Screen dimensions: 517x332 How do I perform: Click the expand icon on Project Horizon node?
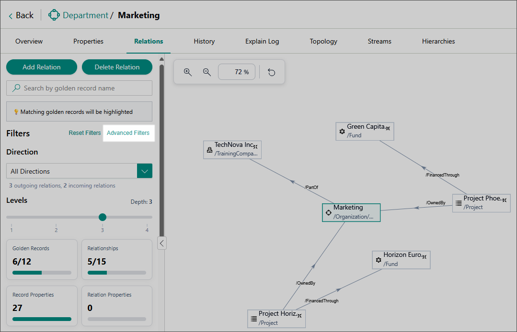pyautogui.click(x=299, y=315)
